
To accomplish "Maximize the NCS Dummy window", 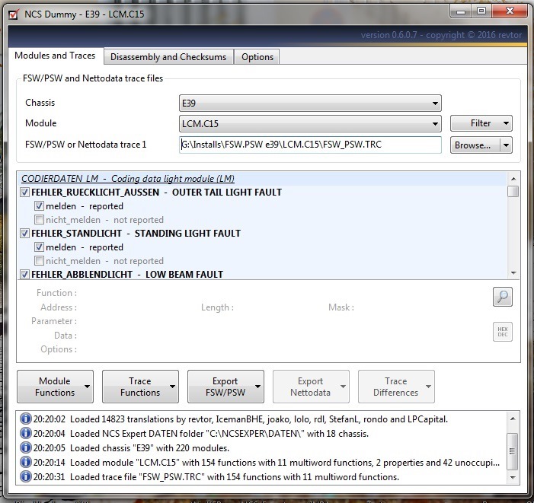I will point(481,11).
